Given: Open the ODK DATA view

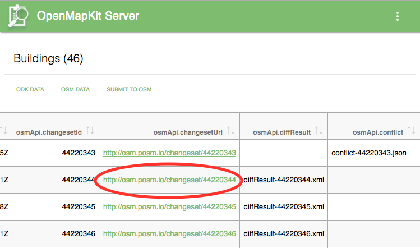Looking at the screenshot, I should (30, 90).
